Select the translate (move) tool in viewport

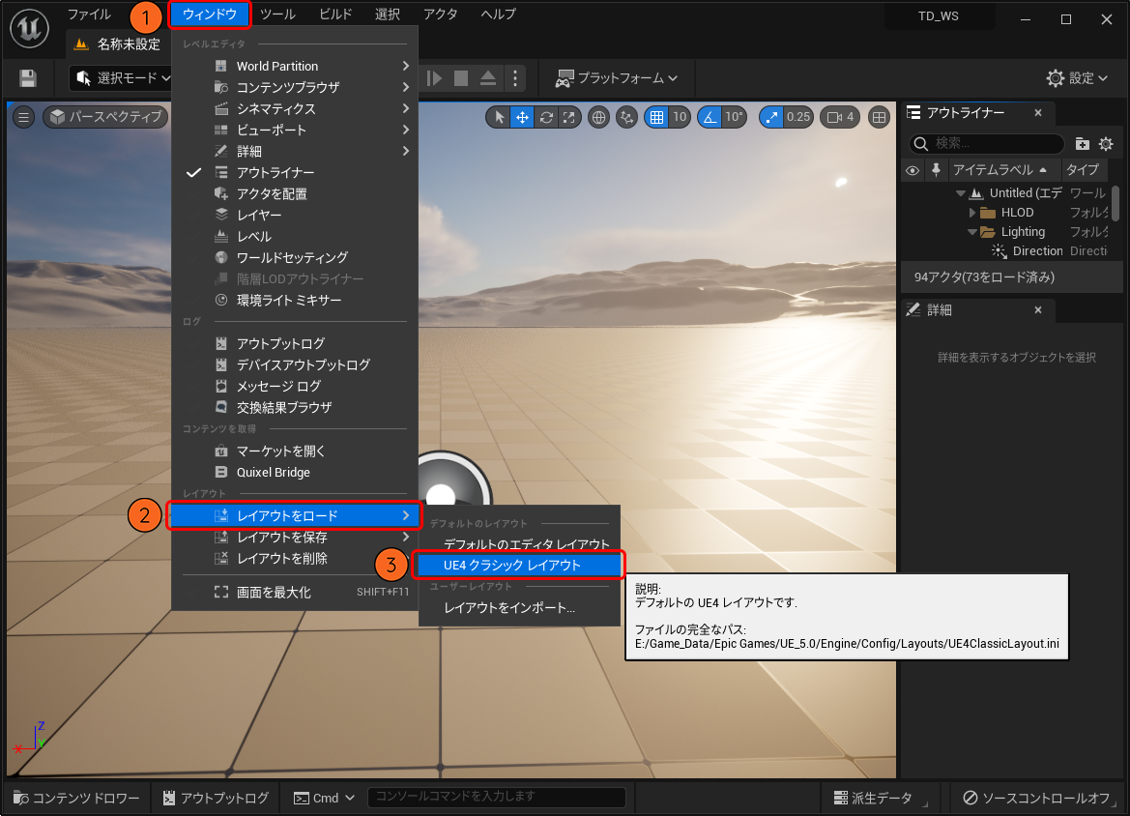(x=522, y=117)
